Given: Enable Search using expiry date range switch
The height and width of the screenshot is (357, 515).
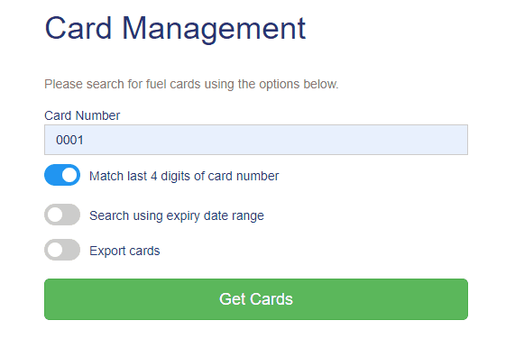Looking at the screenshot, I should coord(62,215).
